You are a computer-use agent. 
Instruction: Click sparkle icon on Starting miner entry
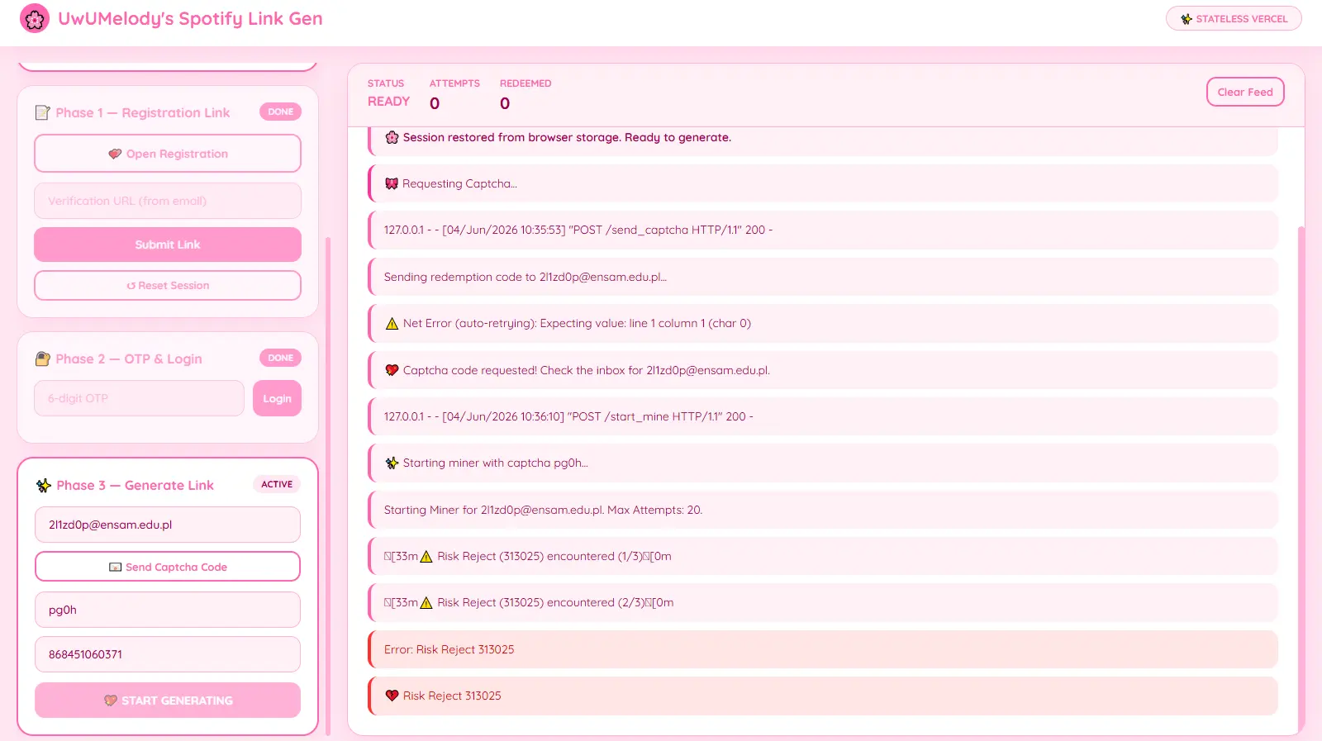[392, 463]
